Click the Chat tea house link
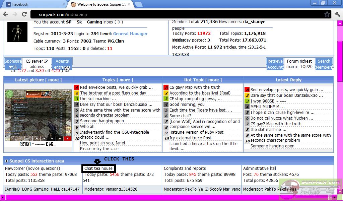The width and height of the screenshot is (343, 201). [x=98, y=169]
